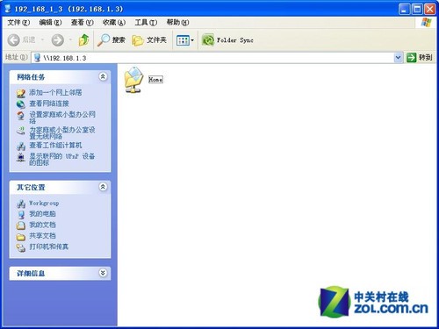439x329 pixels.
Task: Click Show UPnP devices icons link
Action: (61, 159)
